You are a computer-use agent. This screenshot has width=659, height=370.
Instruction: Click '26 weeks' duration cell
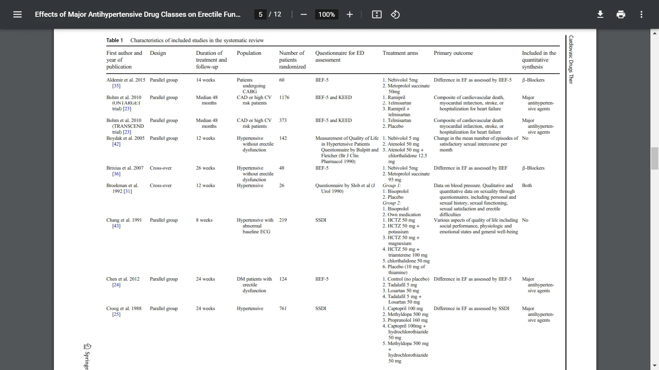tap(205, 168)
